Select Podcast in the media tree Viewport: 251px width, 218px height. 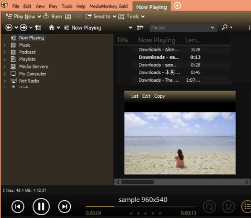click(x=27, y=52)
